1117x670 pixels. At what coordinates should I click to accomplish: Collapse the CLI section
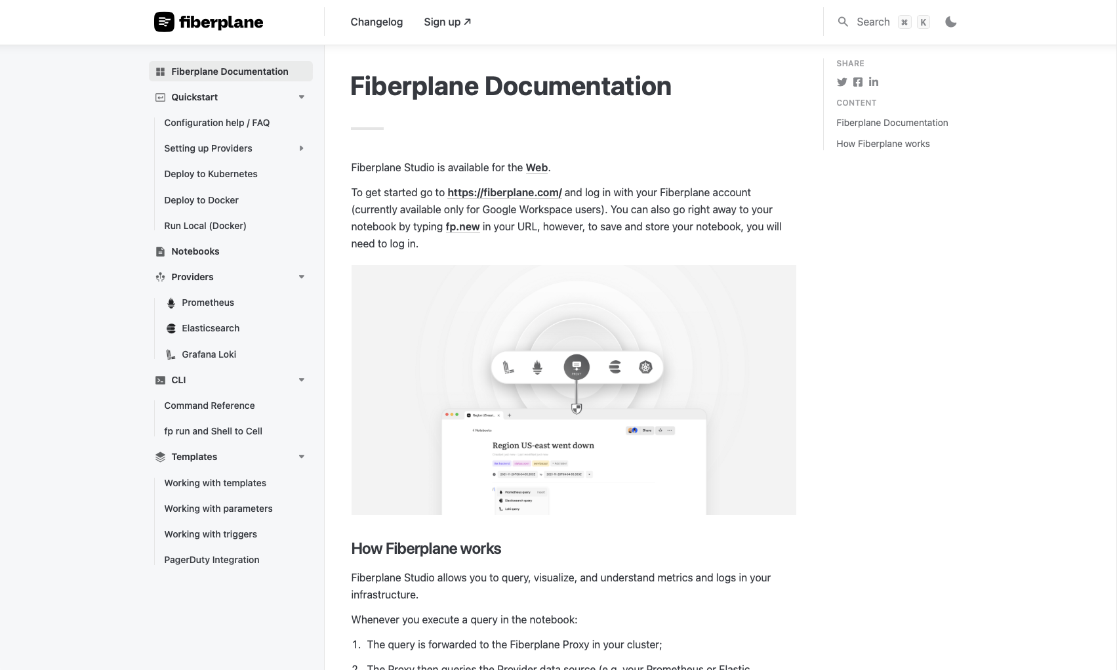coord(302,380)
